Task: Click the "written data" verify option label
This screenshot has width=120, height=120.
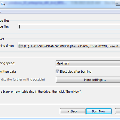Action: (8, 72)
